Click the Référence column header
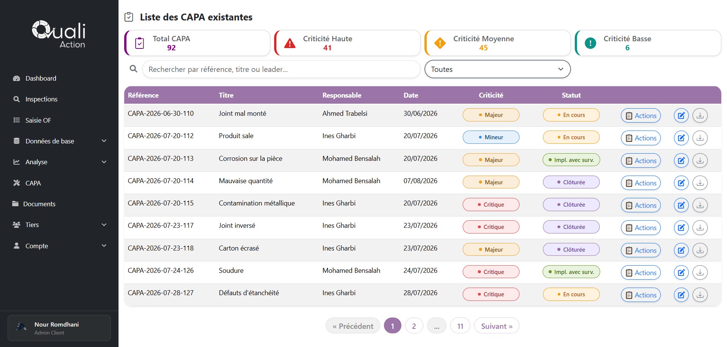 click(143, 95)
